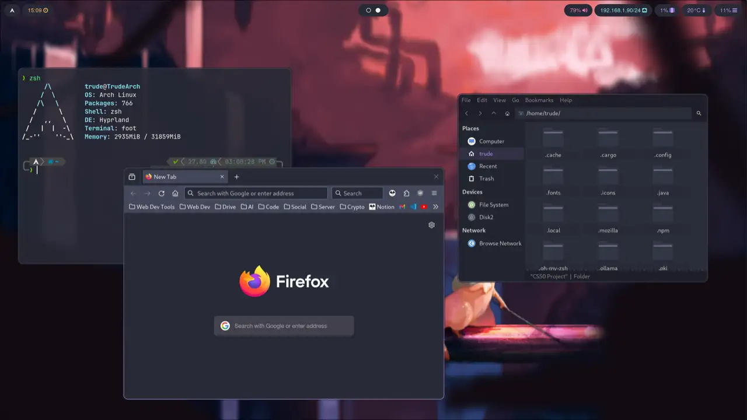Open the Firefox extensions puzzle icon

(406, 193)
